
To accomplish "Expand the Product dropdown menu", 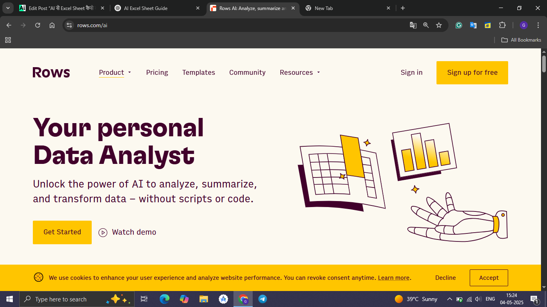I will [x=115, y=72].
